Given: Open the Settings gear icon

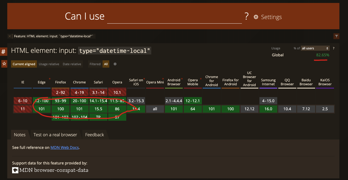Looking at the screenshot, I should click(x=256, y=17).
